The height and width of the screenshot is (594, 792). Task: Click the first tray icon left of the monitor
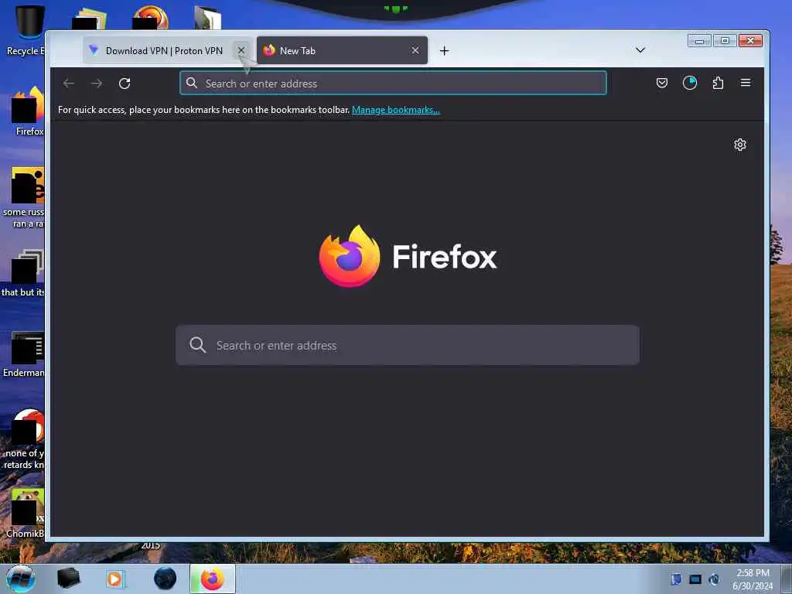[676, 579]
